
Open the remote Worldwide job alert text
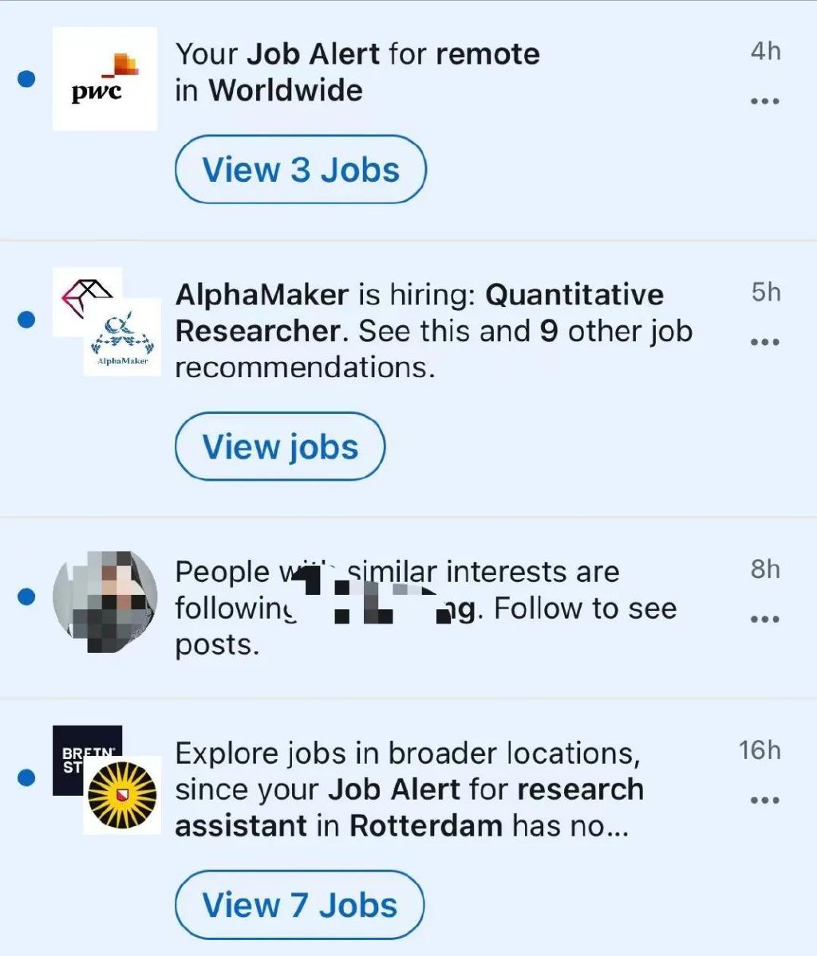click(x=357, y=72)
